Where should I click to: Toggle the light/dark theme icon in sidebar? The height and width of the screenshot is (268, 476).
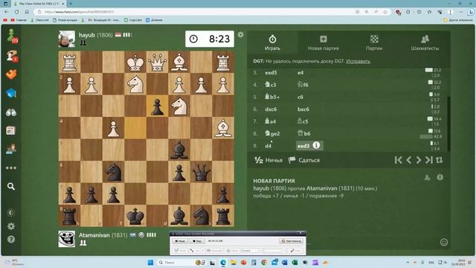click(11, 213)
